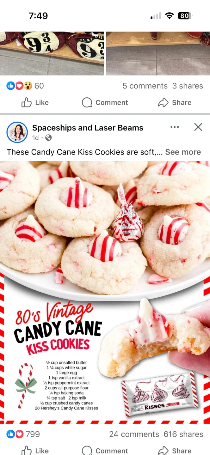Tap the Share arrow on the top post
Image resolution: width=210 pixels, height=455 pixels.
tap(175, 102)
